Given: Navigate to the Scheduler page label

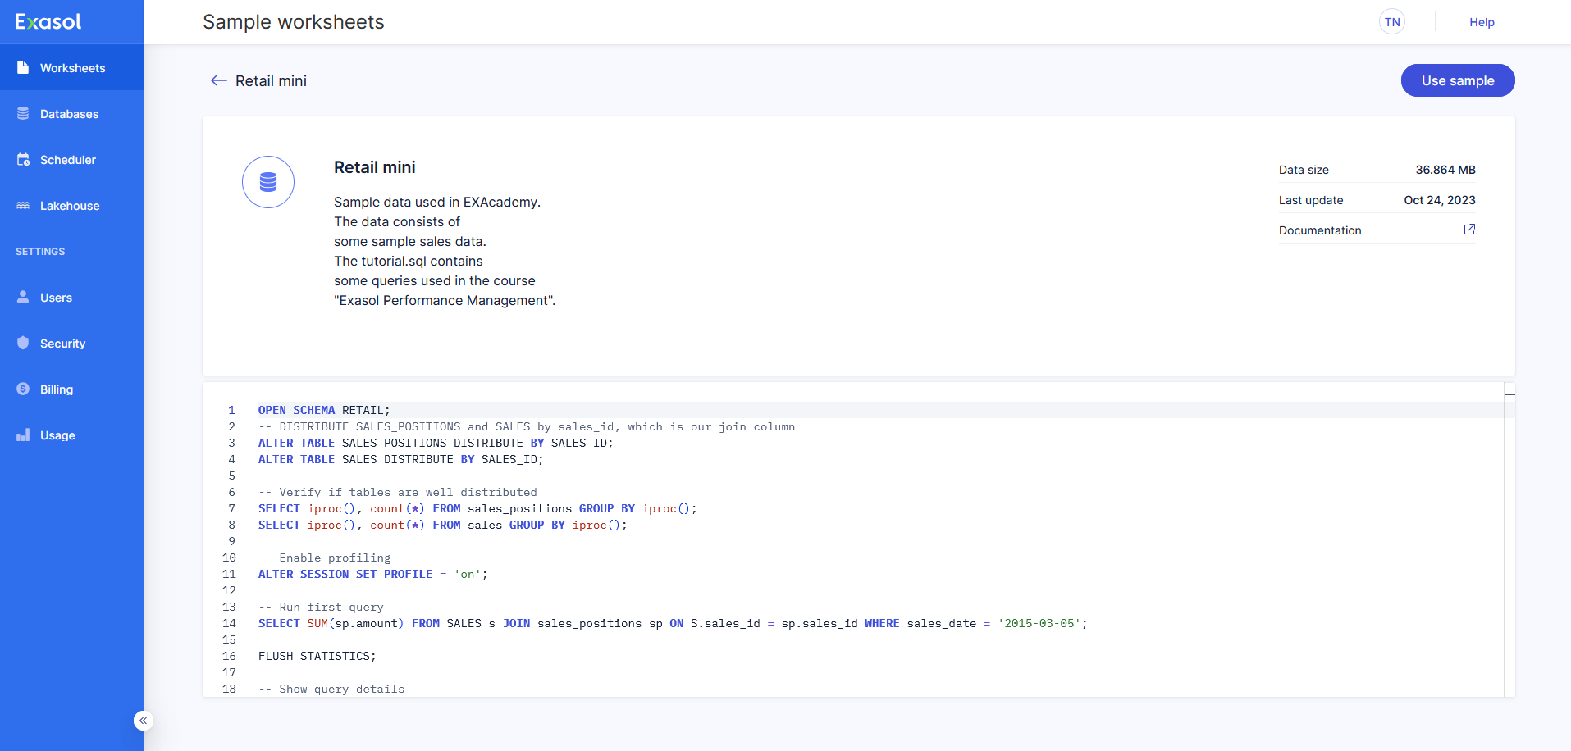Looking at the screenshot, I should click(x=68, y=160).
